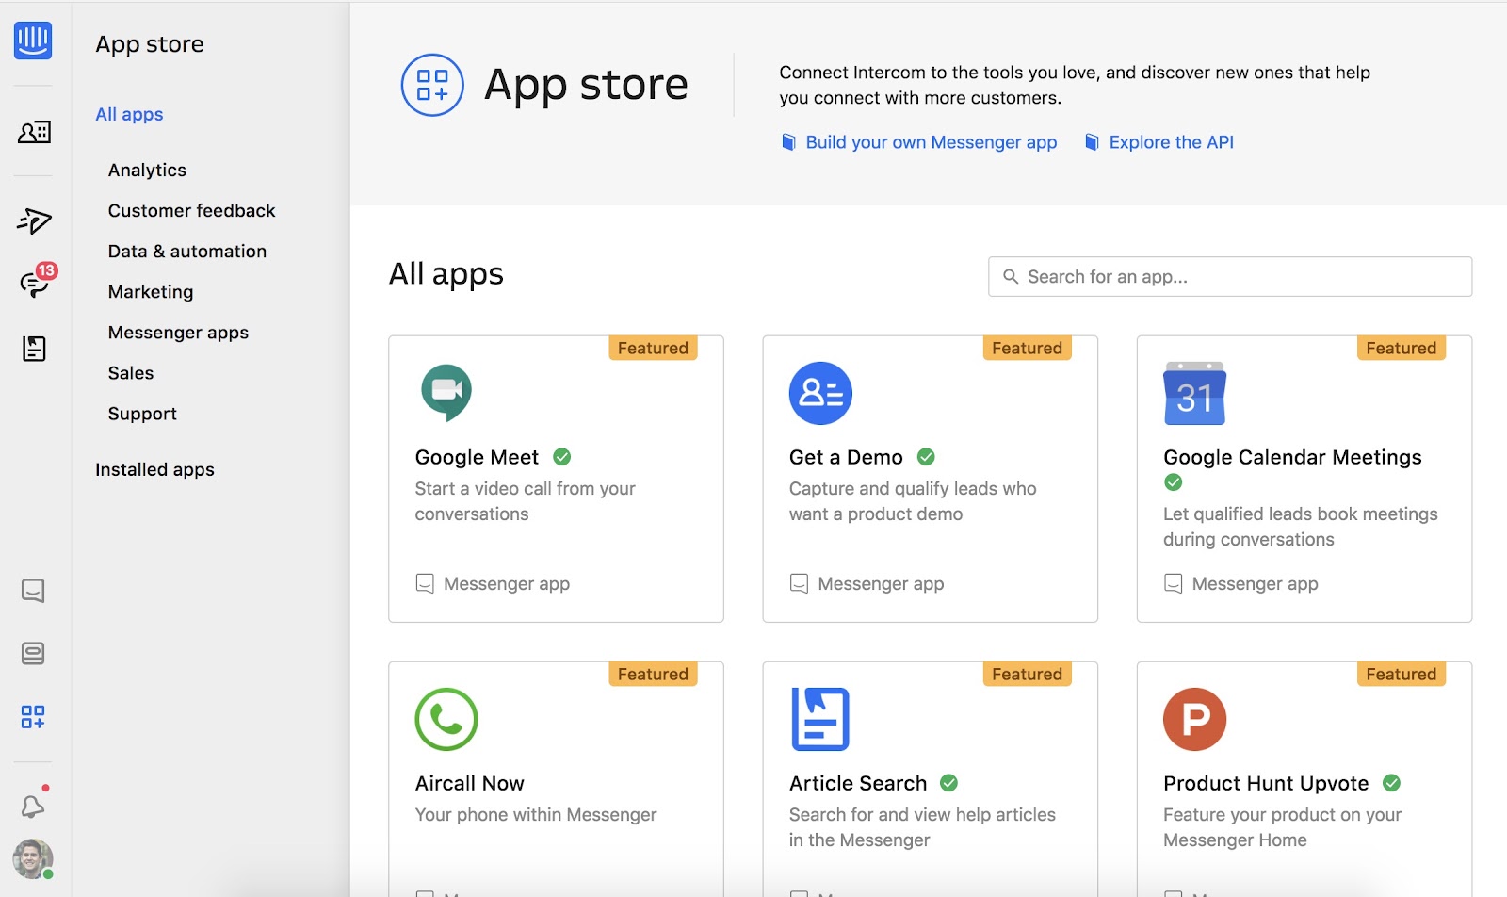Viewport: 1507px width, 897px height.
Task: Click the Product Hunt Upvote app icon
Action: point(1194,719)
